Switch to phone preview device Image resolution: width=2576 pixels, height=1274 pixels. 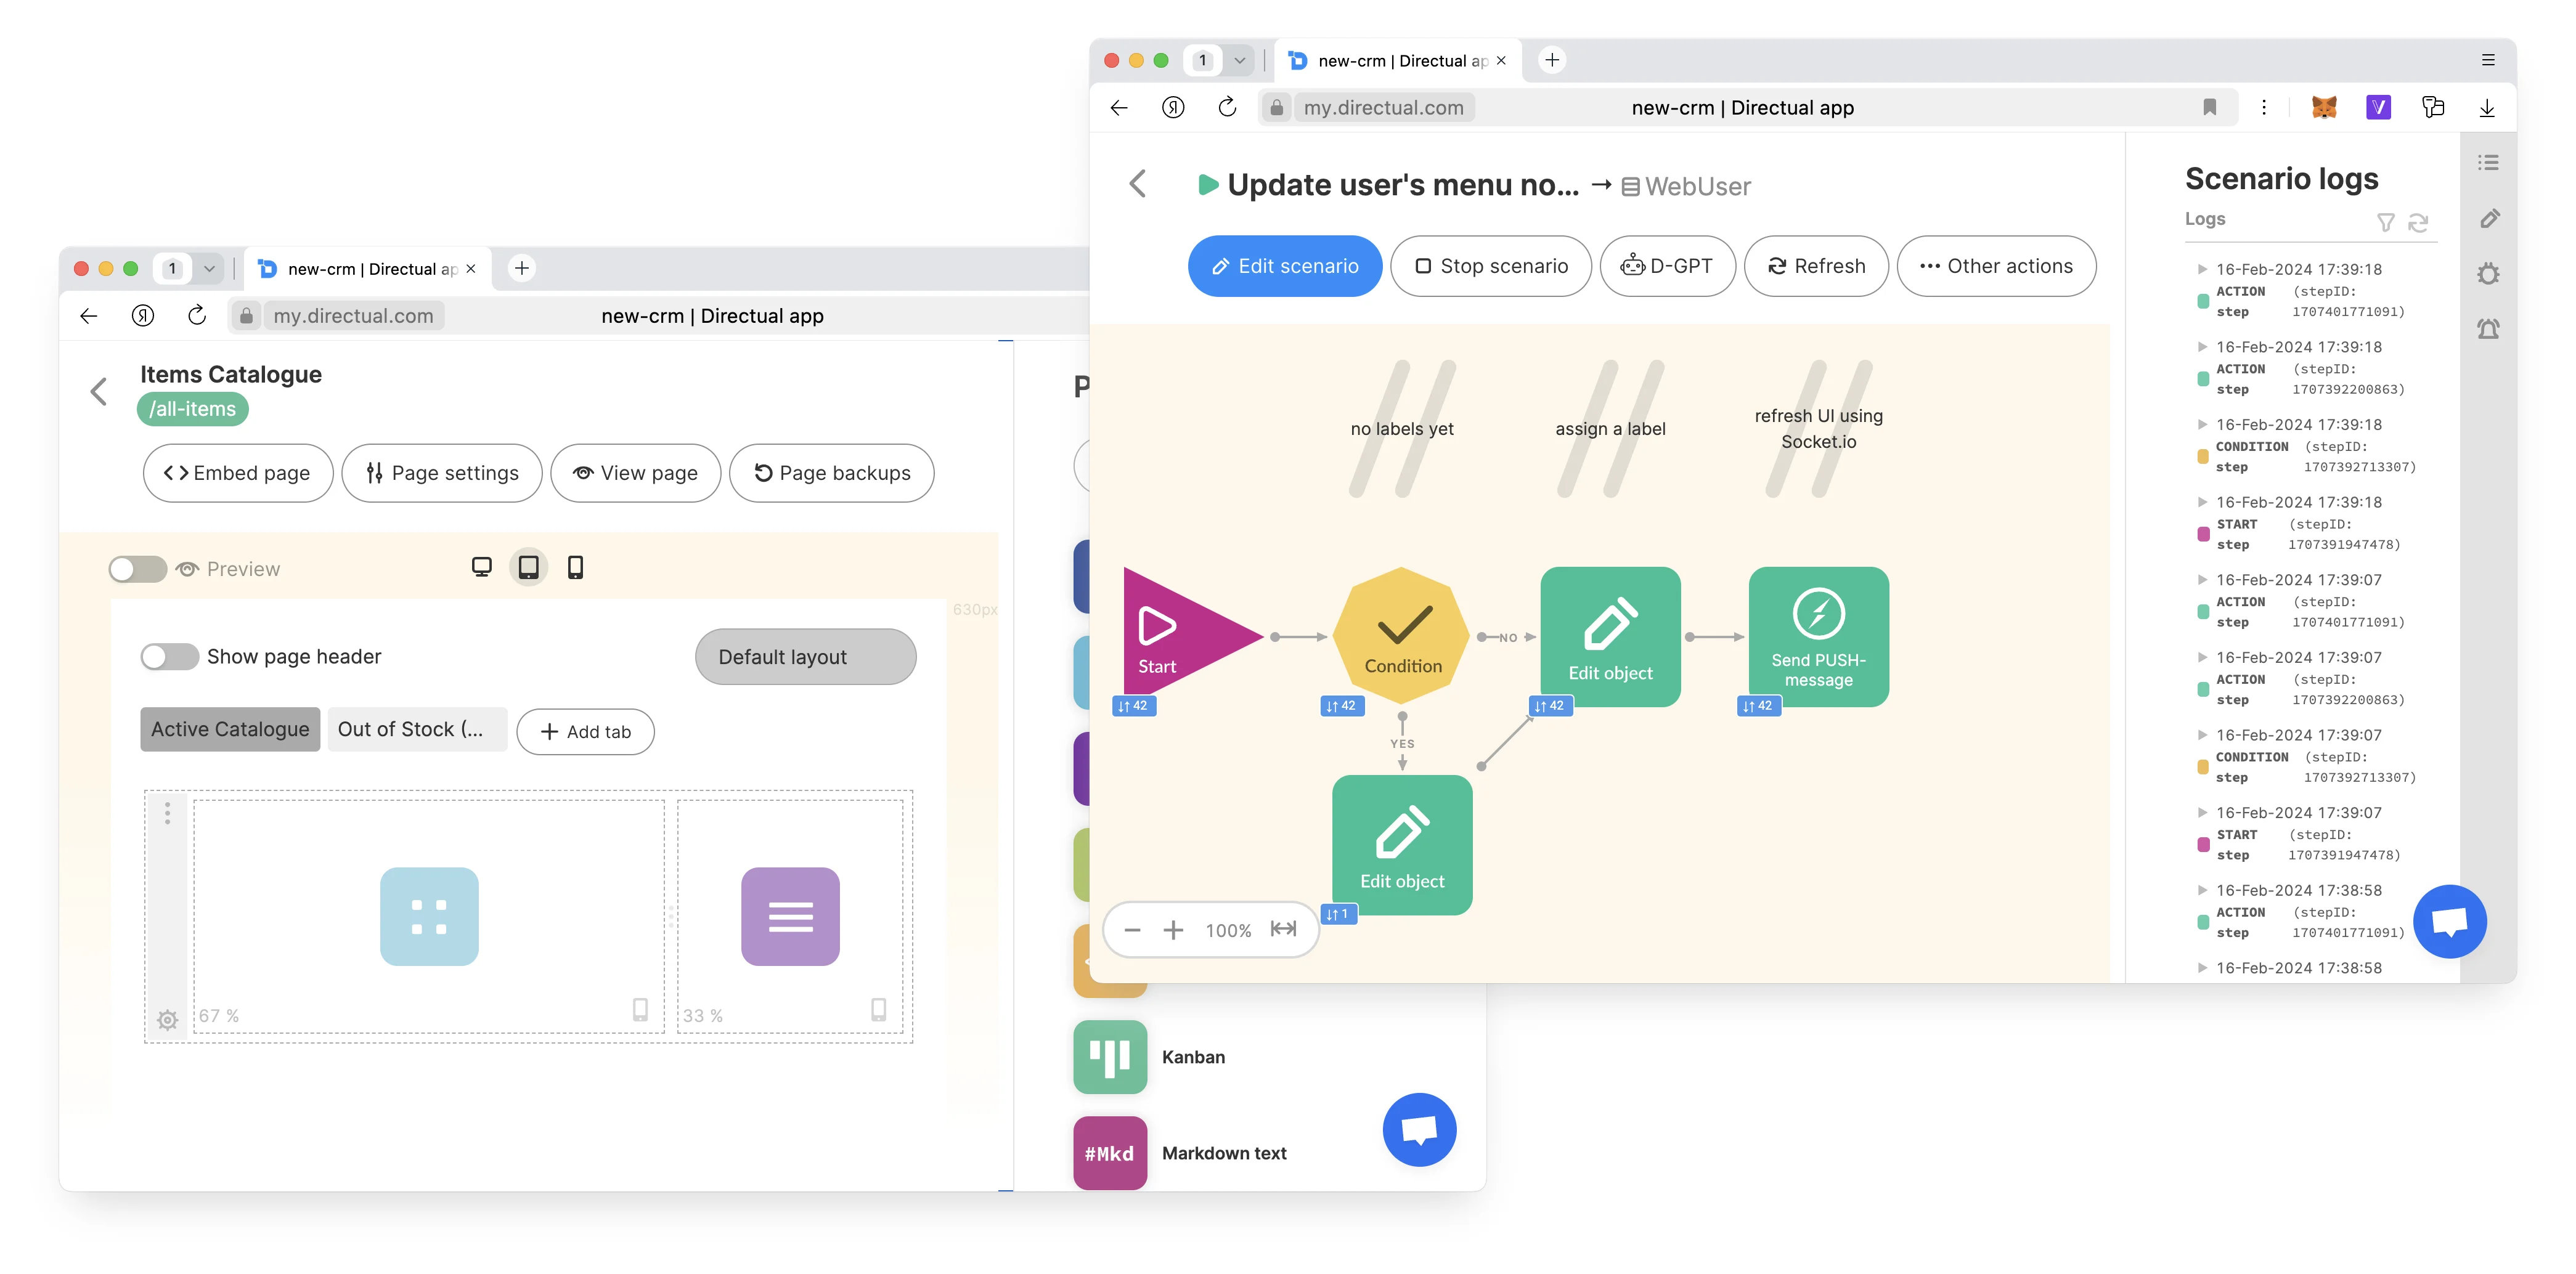575,567
